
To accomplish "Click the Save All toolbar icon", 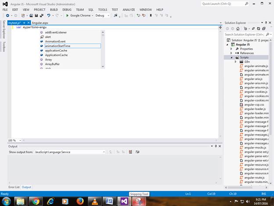I will pos(42,15).
